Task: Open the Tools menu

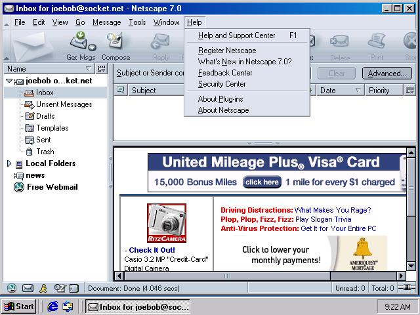Action: tap(137, 22)
